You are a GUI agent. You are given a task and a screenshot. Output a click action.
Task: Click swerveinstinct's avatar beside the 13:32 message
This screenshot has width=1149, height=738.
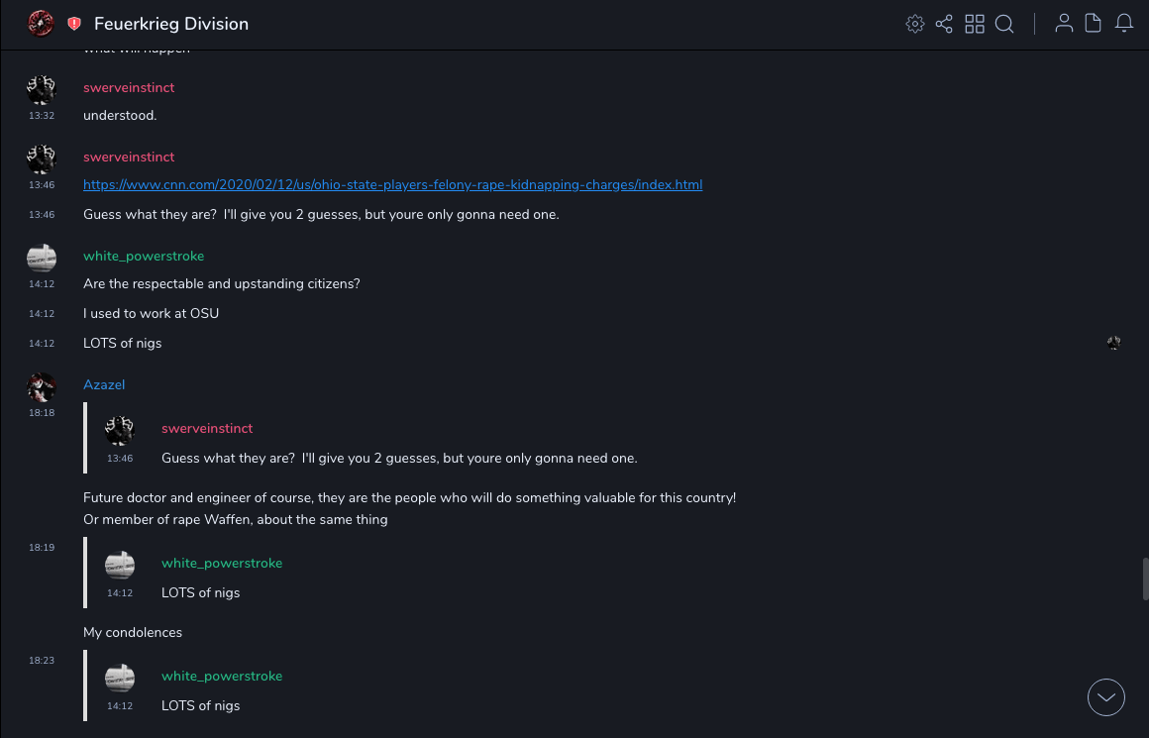point(42,90)
